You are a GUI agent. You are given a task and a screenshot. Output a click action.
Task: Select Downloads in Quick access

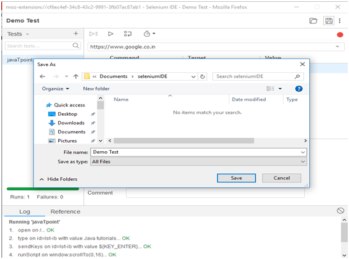coord(71,123)
